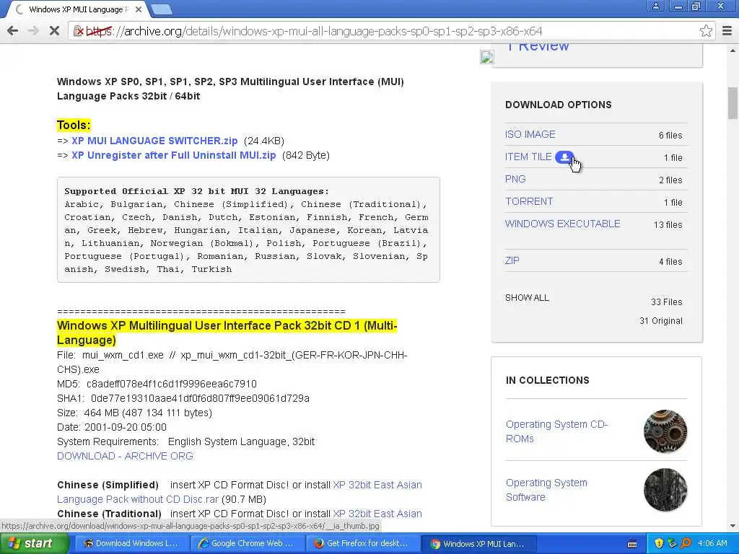
Task: Switch to Google Chrome Web taskbar item
Action: (247, 544)
